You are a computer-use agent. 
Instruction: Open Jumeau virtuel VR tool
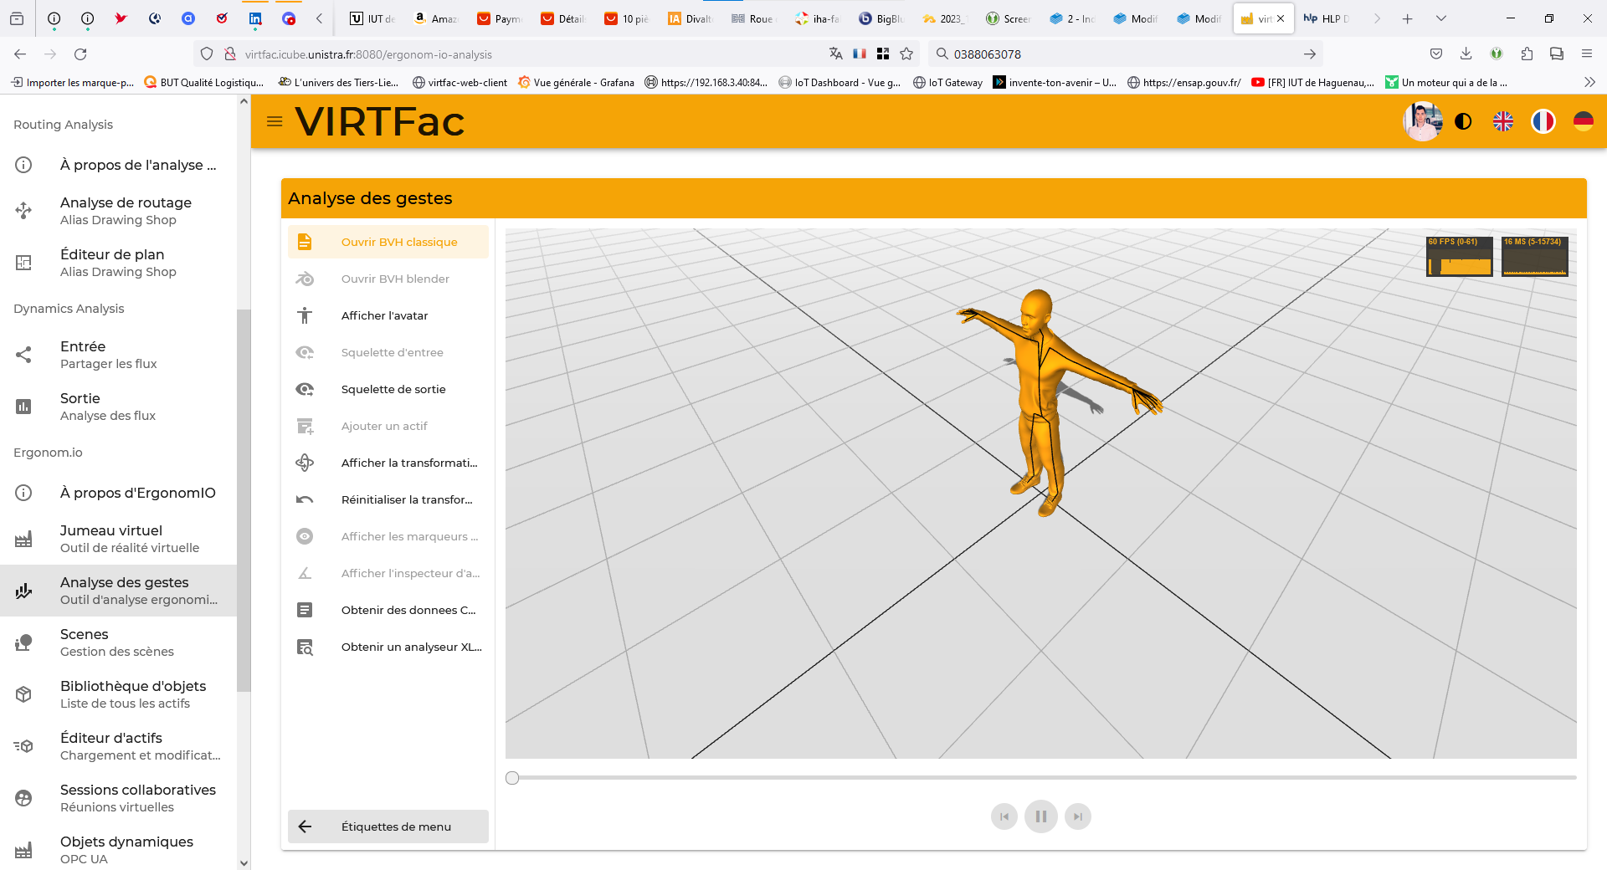point(118,539)
